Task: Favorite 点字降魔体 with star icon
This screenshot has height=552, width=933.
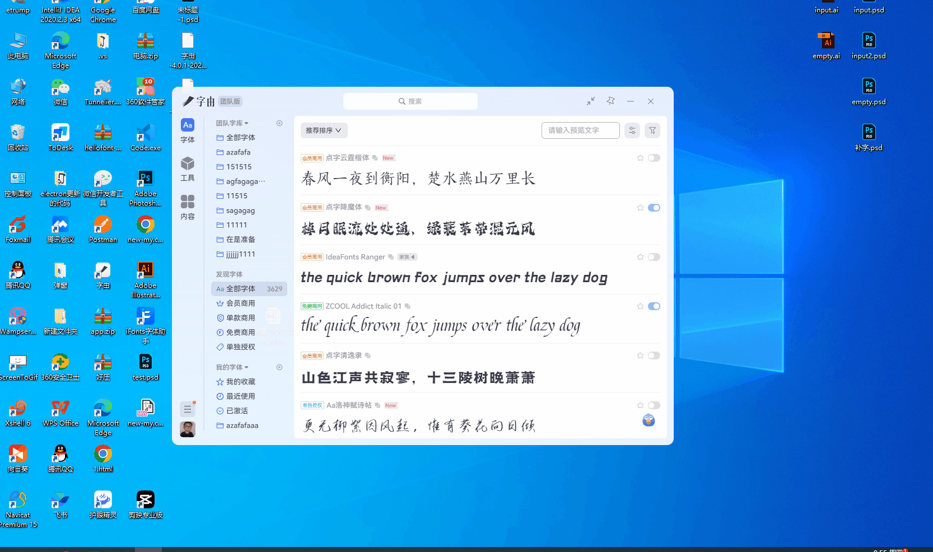Action: coord(640,208)
